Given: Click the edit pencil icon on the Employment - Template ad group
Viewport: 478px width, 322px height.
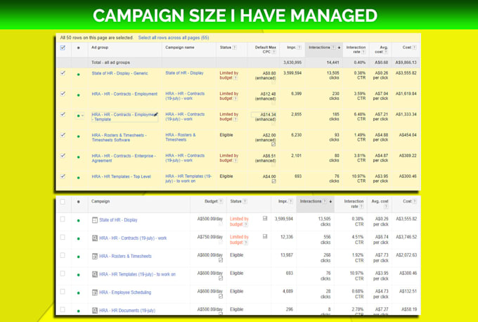Looking at the screenshot, I should (x=156, y=115).
